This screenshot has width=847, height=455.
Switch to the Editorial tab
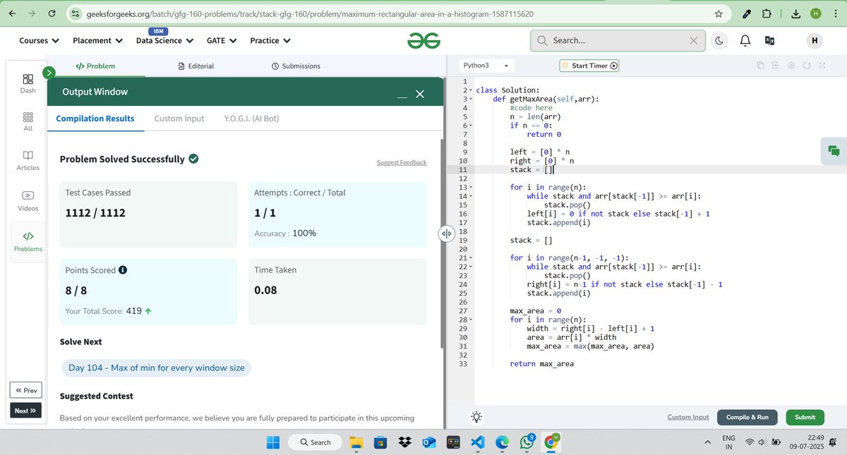(x=196, y=66)
